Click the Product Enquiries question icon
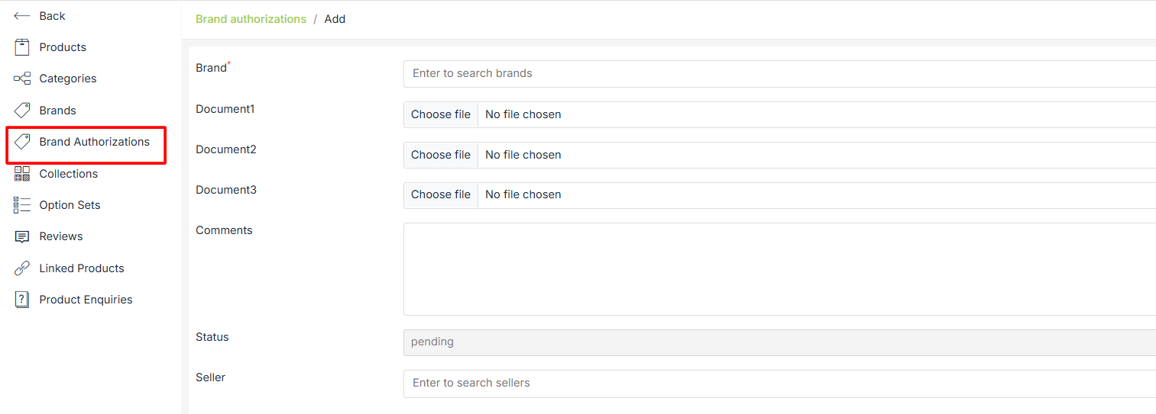Viewport: 1156px width, 414px height. point(22,300)
